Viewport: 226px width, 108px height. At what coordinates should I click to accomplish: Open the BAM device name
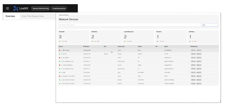click(x=64, y=72)
